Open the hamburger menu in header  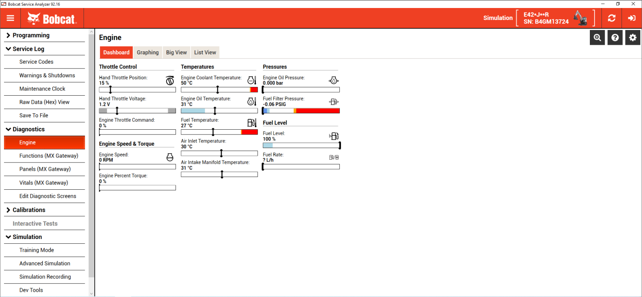(10, 18)
